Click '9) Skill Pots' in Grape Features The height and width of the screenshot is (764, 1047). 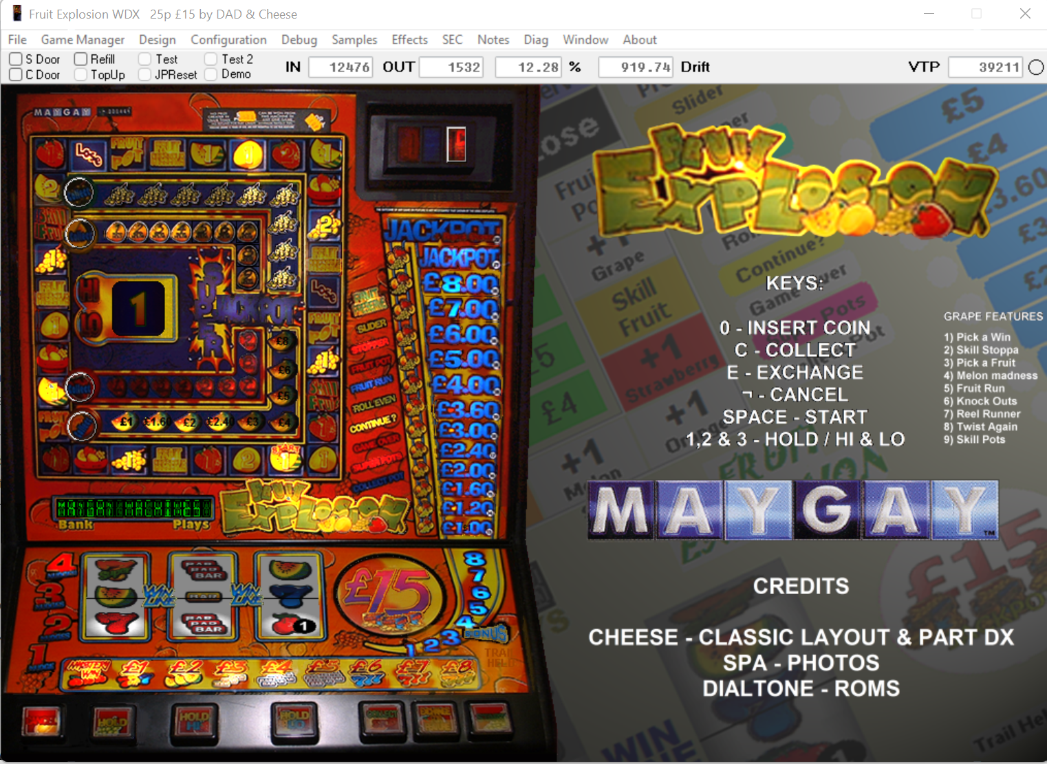975,439
